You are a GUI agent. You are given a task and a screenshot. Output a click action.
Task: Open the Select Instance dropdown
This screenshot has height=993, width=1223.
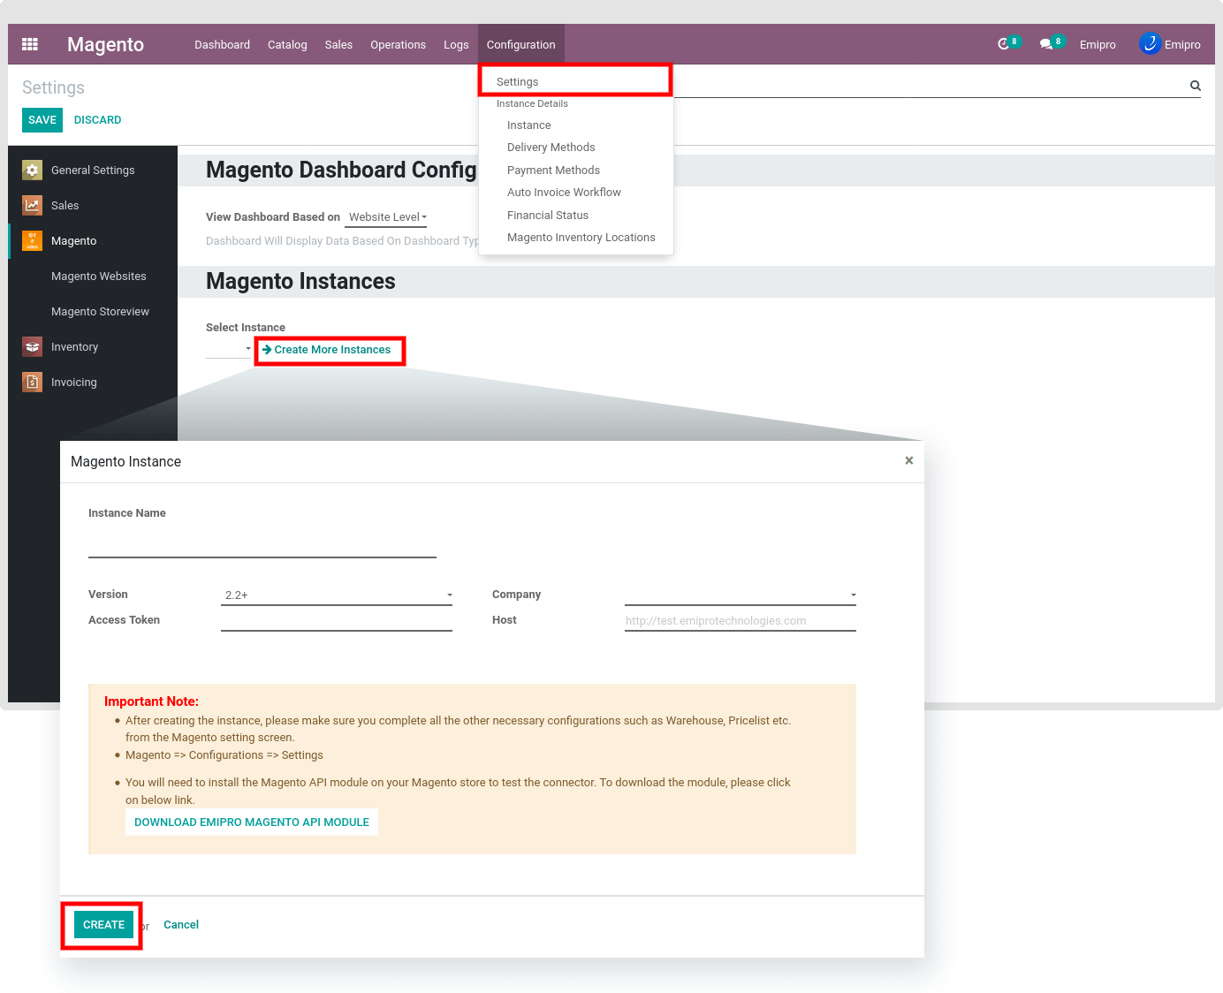click(230, 349)
